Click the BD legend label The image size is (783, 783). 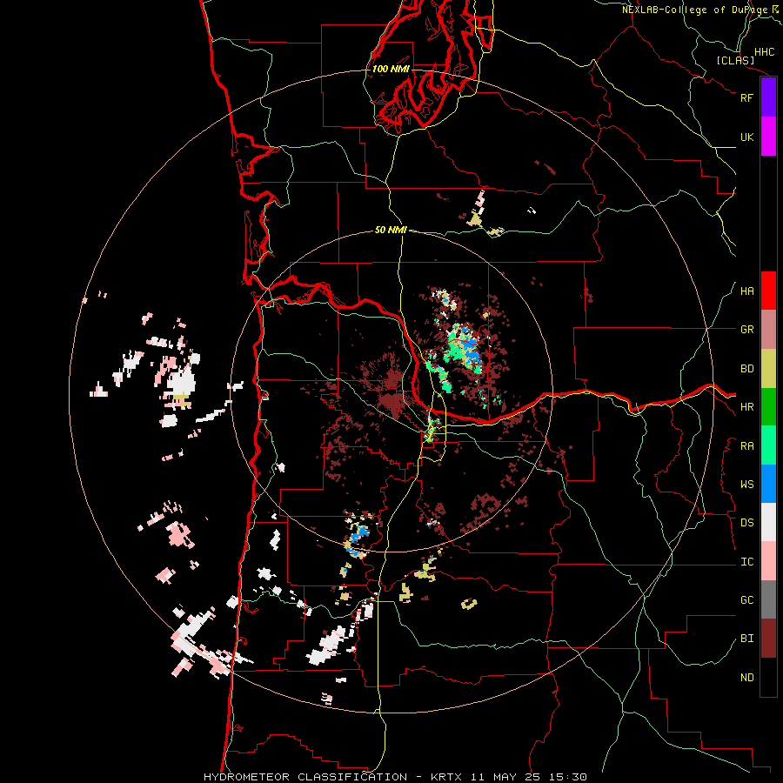pos(746,369)
